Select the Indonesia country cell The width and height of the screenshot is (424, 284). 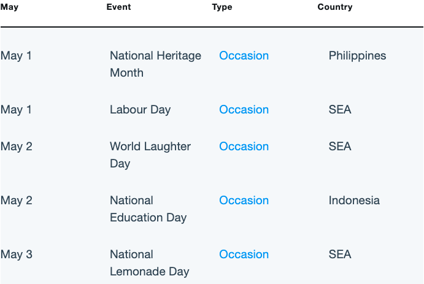[x=354, y=201]
